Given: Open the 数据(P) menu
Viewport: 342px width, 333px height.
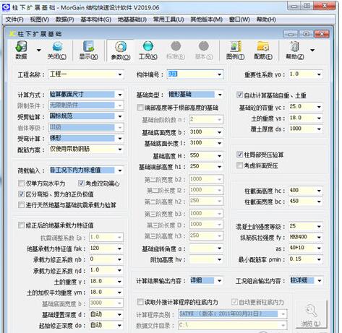Looking at the screenshot, I should point(64,20).
